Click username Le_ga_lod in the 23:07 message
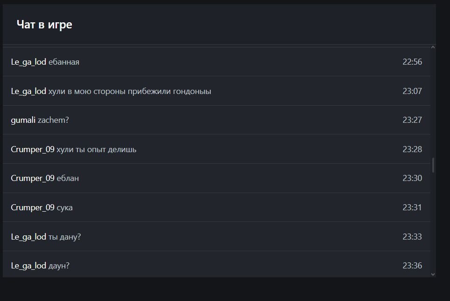The image size is (450, 301). click(x=28, y=91)
